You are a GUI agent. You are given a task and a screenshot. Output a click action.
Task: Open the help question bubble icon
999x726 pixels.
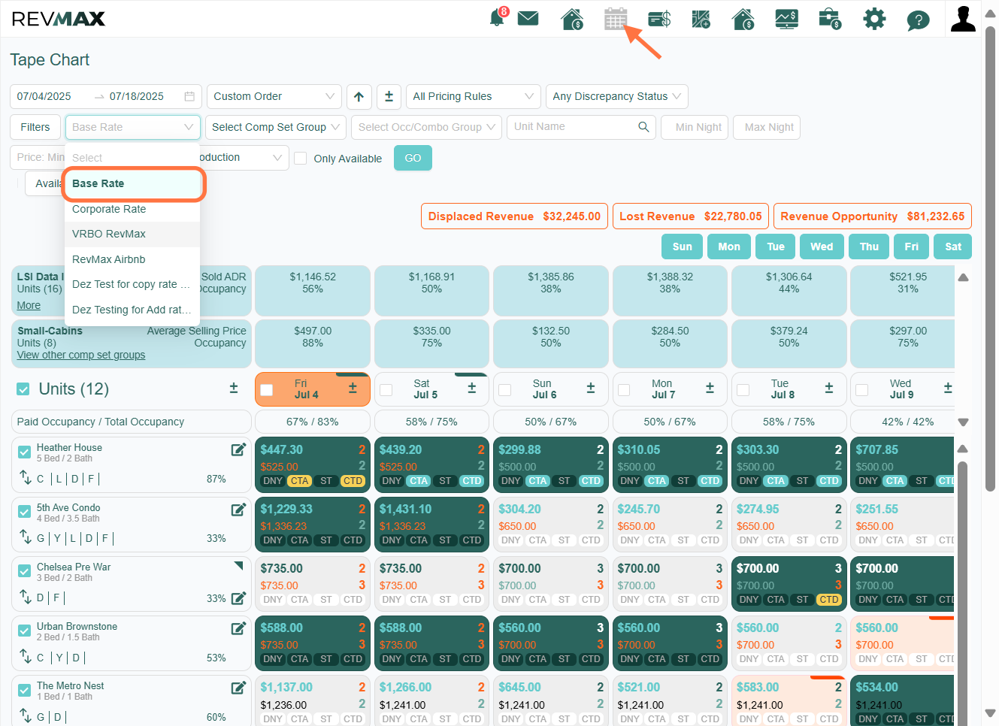pos(918,20)
